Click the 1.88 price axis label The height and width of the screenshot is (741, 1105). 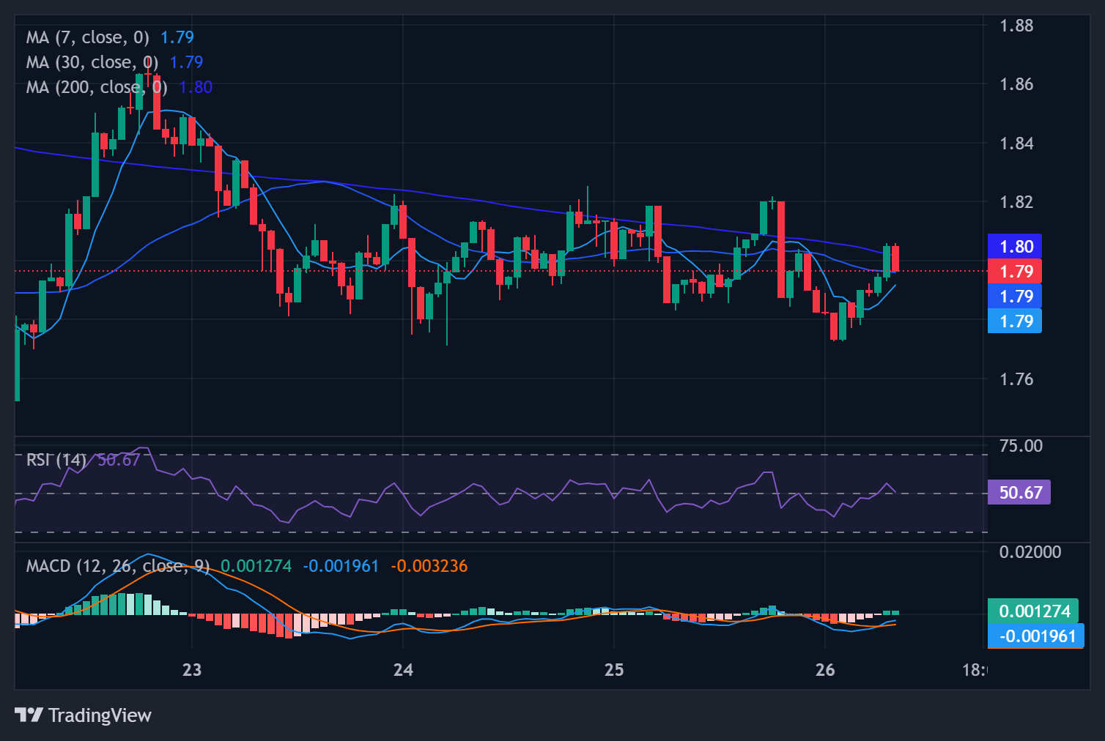[x=1016, y=26]
